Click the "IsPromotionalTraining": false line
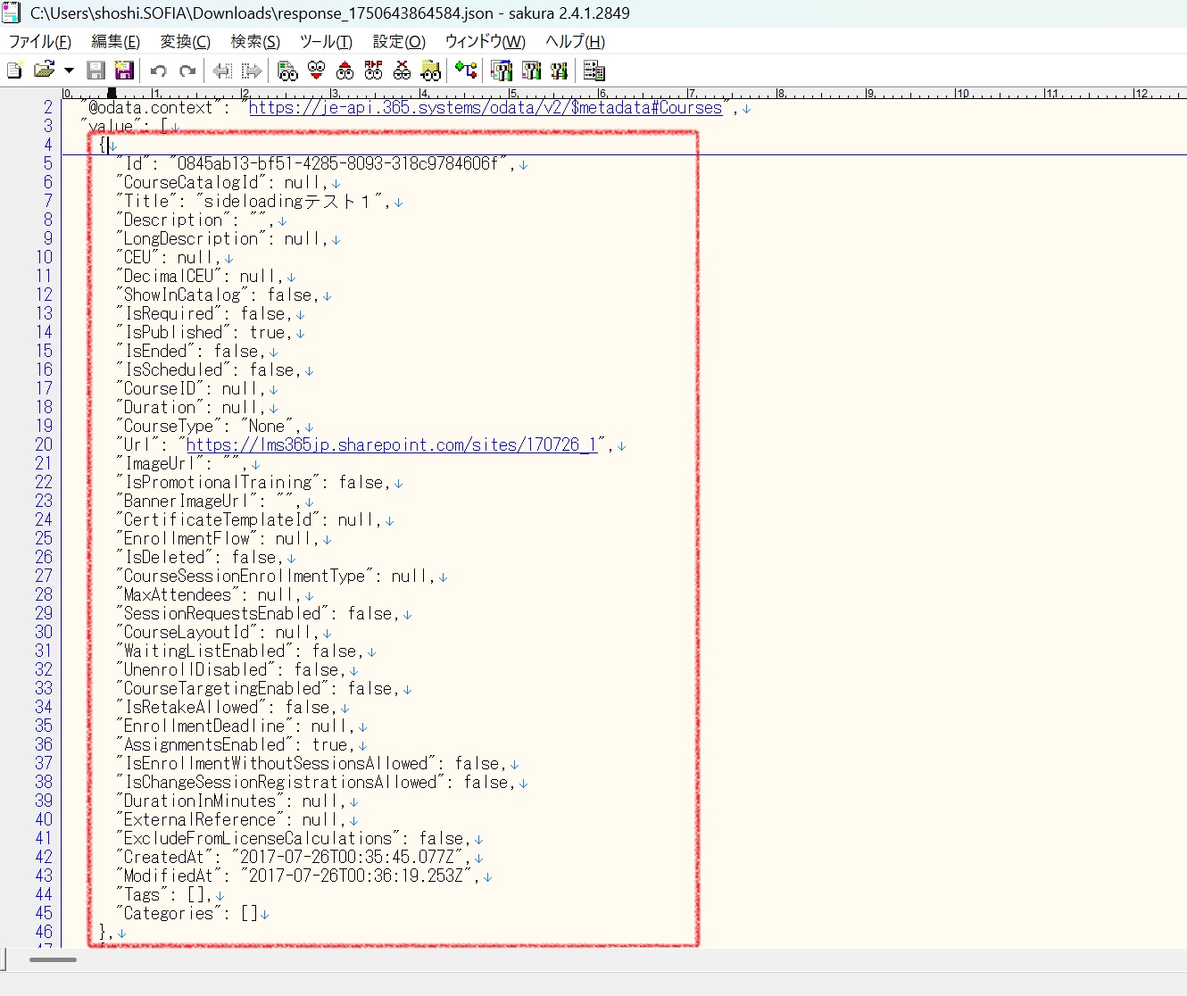1187x996 pixels. pos(253,482)
